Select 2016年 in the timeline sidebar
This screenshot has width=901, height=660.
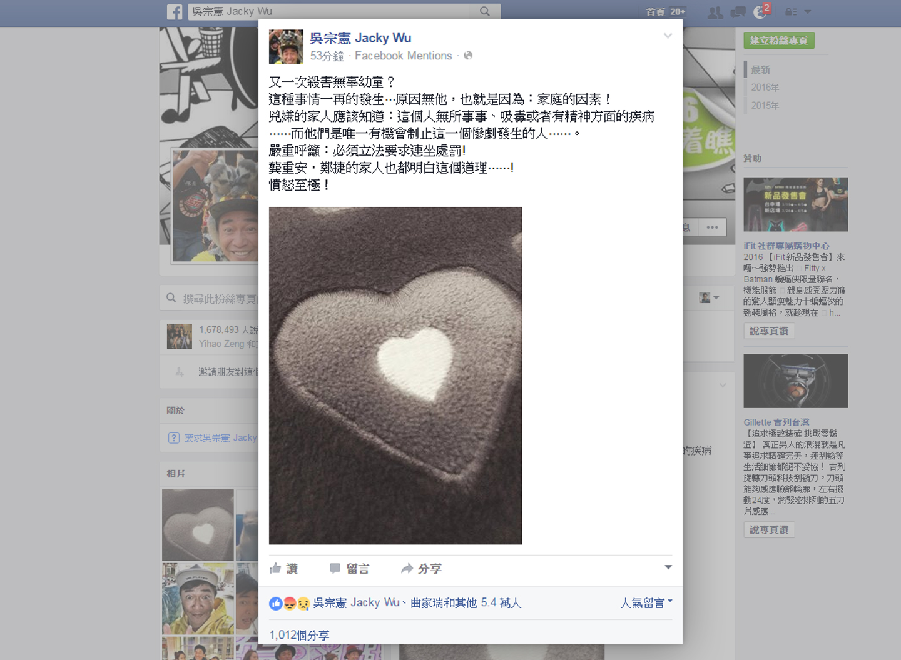[x=765, y=87]
